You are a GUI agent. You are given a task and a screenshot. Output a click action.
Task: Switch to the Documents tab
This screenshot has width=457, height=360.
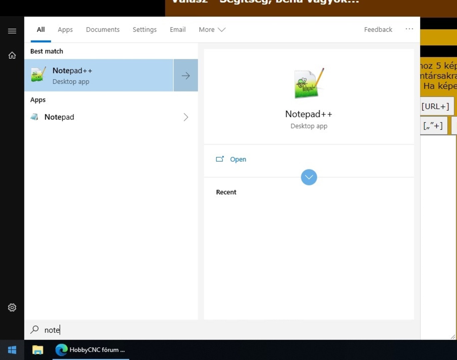click(x=103, y=30)
